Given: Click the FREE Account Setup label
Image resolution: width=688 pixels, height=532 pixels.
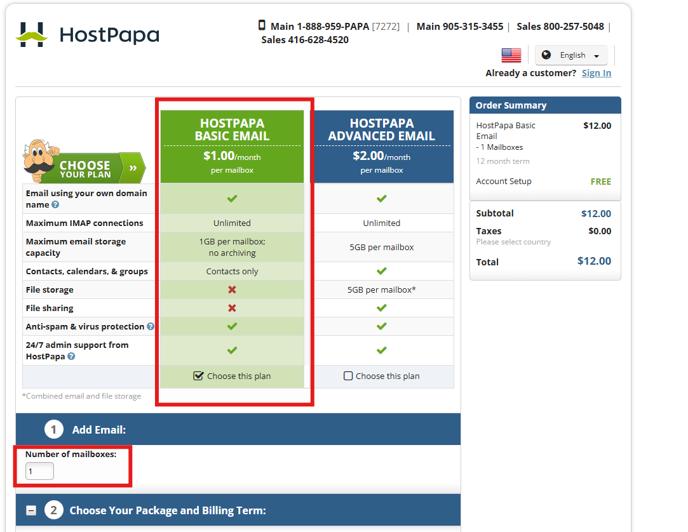Looking at the screenshot, I should click(x=601, y=182).
